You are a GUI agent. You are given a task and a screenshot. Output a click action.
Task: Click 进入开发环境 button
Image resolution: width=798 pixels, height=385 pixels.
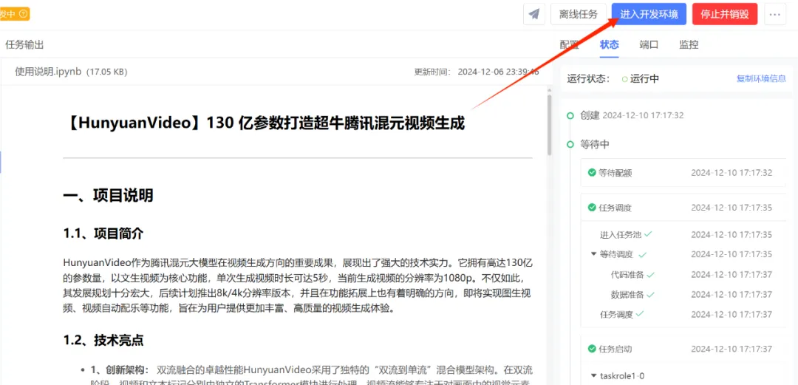pyautogui.click(x=649, y=14)
